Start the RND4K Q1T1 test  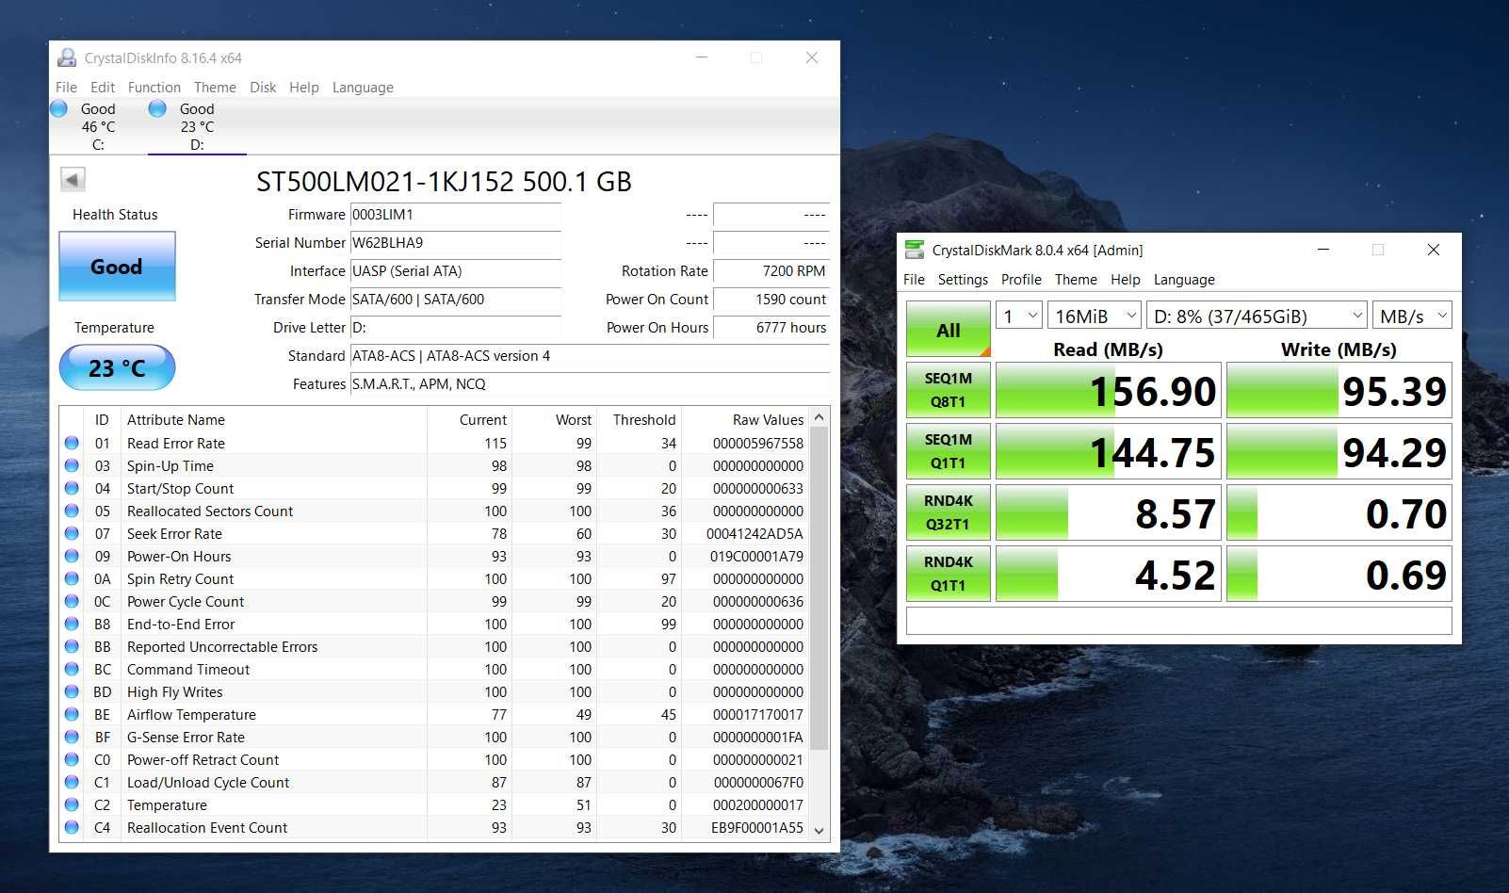pos(949,574)
